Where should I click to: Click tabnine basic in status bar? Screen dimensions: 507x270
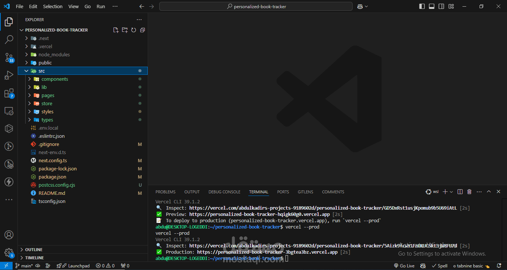click(471, 266)
